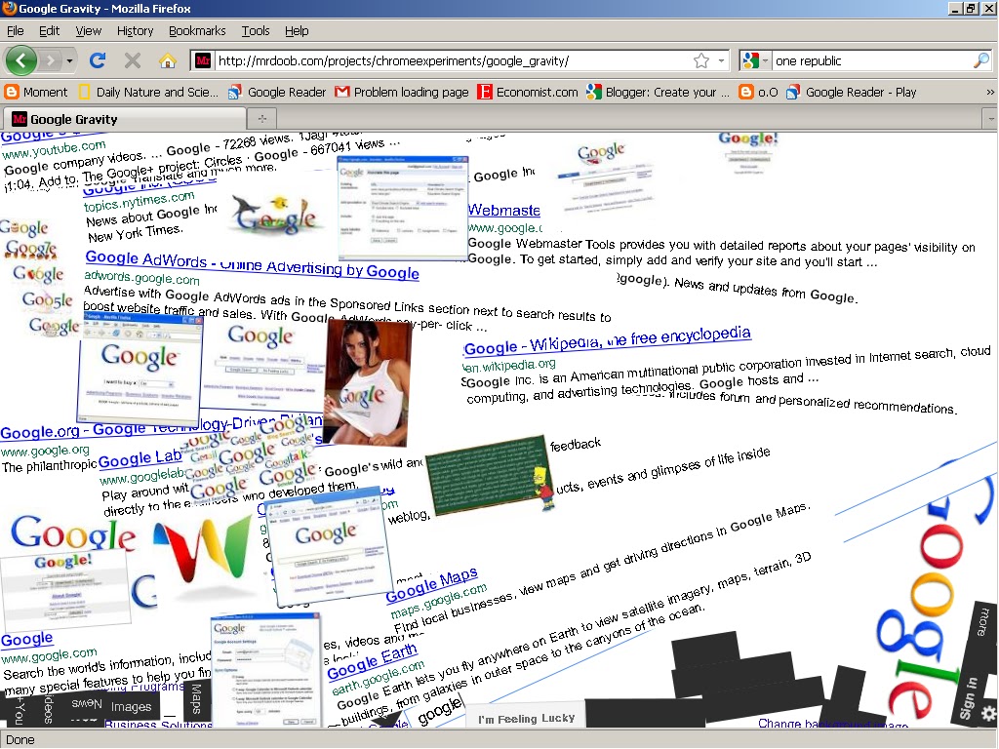Click Google - Wikipedia free encyclopedia link
Viewport: 999px width, 749px height.
coord(607,341)
